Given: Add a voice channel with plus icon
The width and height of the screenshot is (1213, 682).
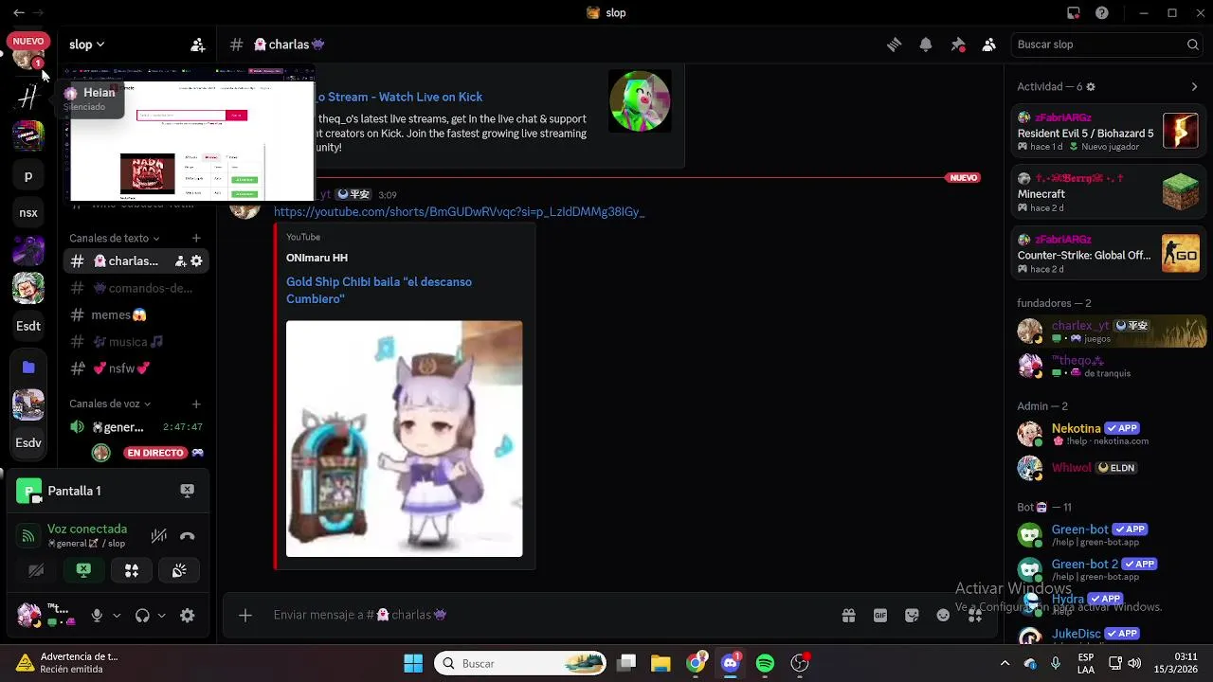Looking at the screenshot, I should tap(196, 404).
